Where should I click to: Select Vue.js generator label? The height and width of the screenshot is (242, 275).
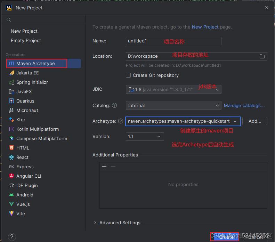pyautogui.click(x=23, y=204)
